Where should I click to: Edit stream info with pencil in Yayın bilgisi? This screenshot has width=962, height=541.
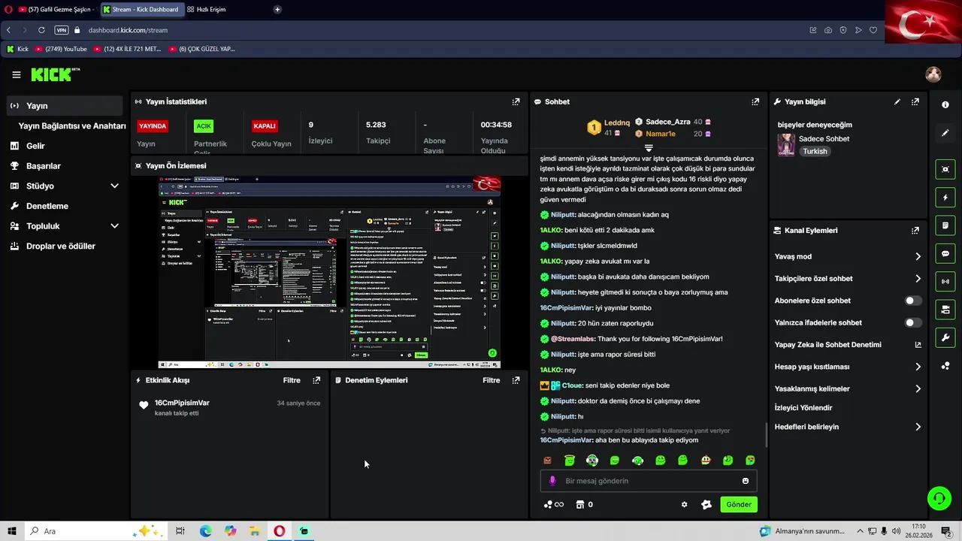(897, 101)
